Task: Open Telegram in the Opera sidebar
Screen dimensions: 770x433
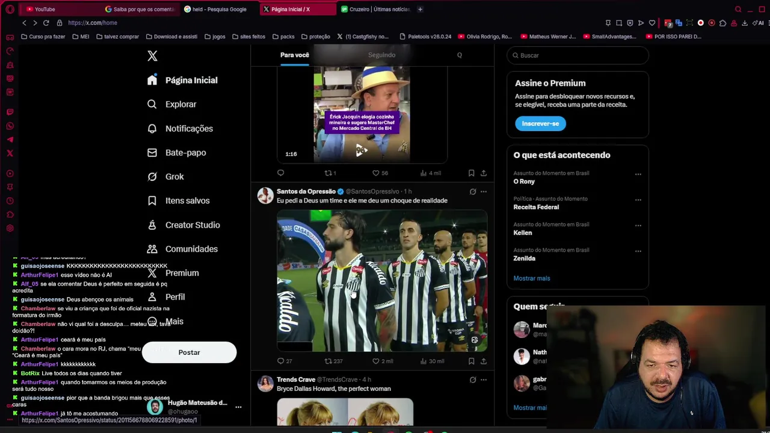Action: point(10,140)
